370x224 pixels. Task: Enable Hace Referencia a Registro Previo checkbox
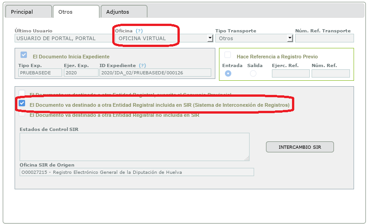[x=228, y=55]
